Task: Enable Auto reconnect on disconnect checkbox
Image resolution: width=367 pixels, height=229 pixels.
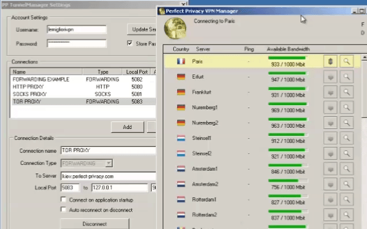Action: tap(63, 209)
